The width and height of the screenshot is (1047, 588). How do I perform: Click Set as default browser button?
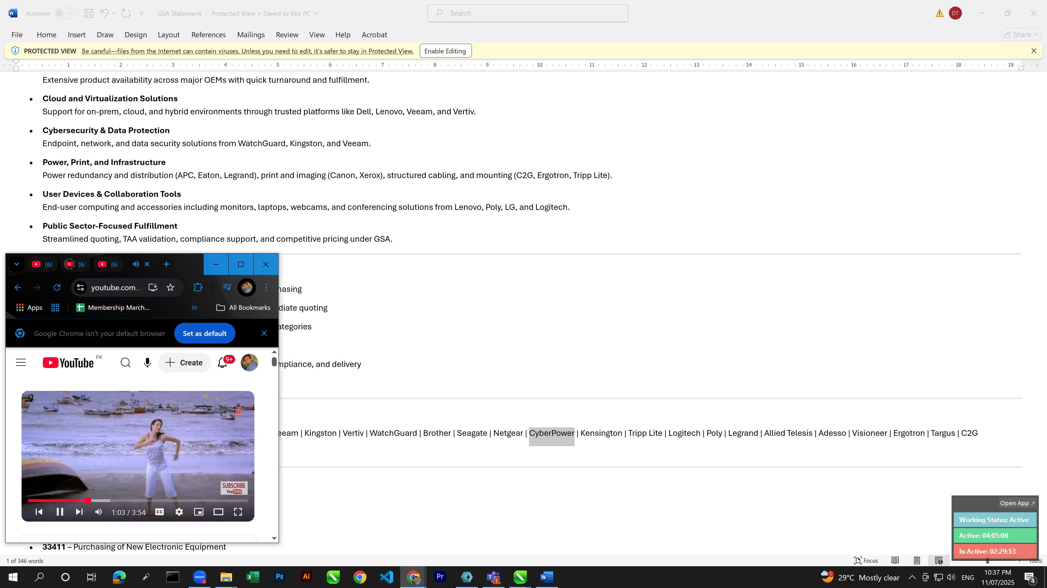(204, 333)
